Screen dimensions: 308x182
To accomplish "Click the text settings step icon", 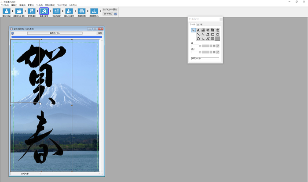I will coord(56,11).
